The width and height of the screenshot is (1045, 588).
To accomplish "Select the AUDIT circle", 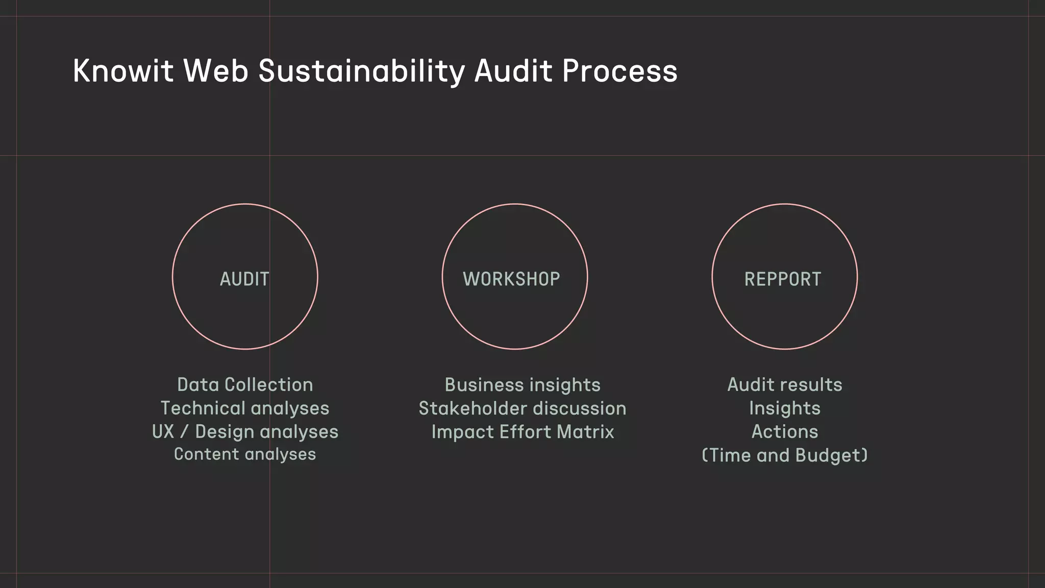I will click(245, 277).
